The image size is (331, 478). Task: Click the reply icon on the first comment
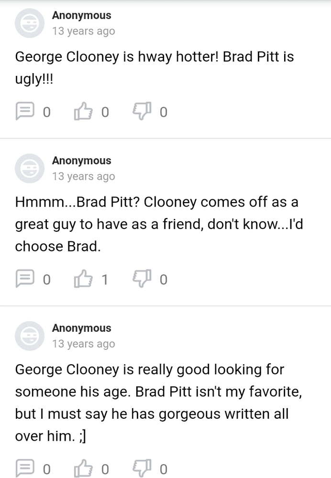coord(24,111)
